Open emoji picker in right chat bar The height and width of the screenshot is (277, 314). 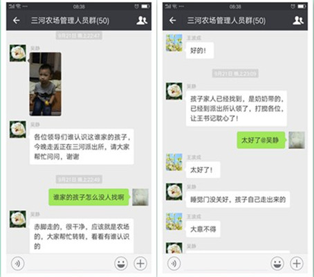277,263
